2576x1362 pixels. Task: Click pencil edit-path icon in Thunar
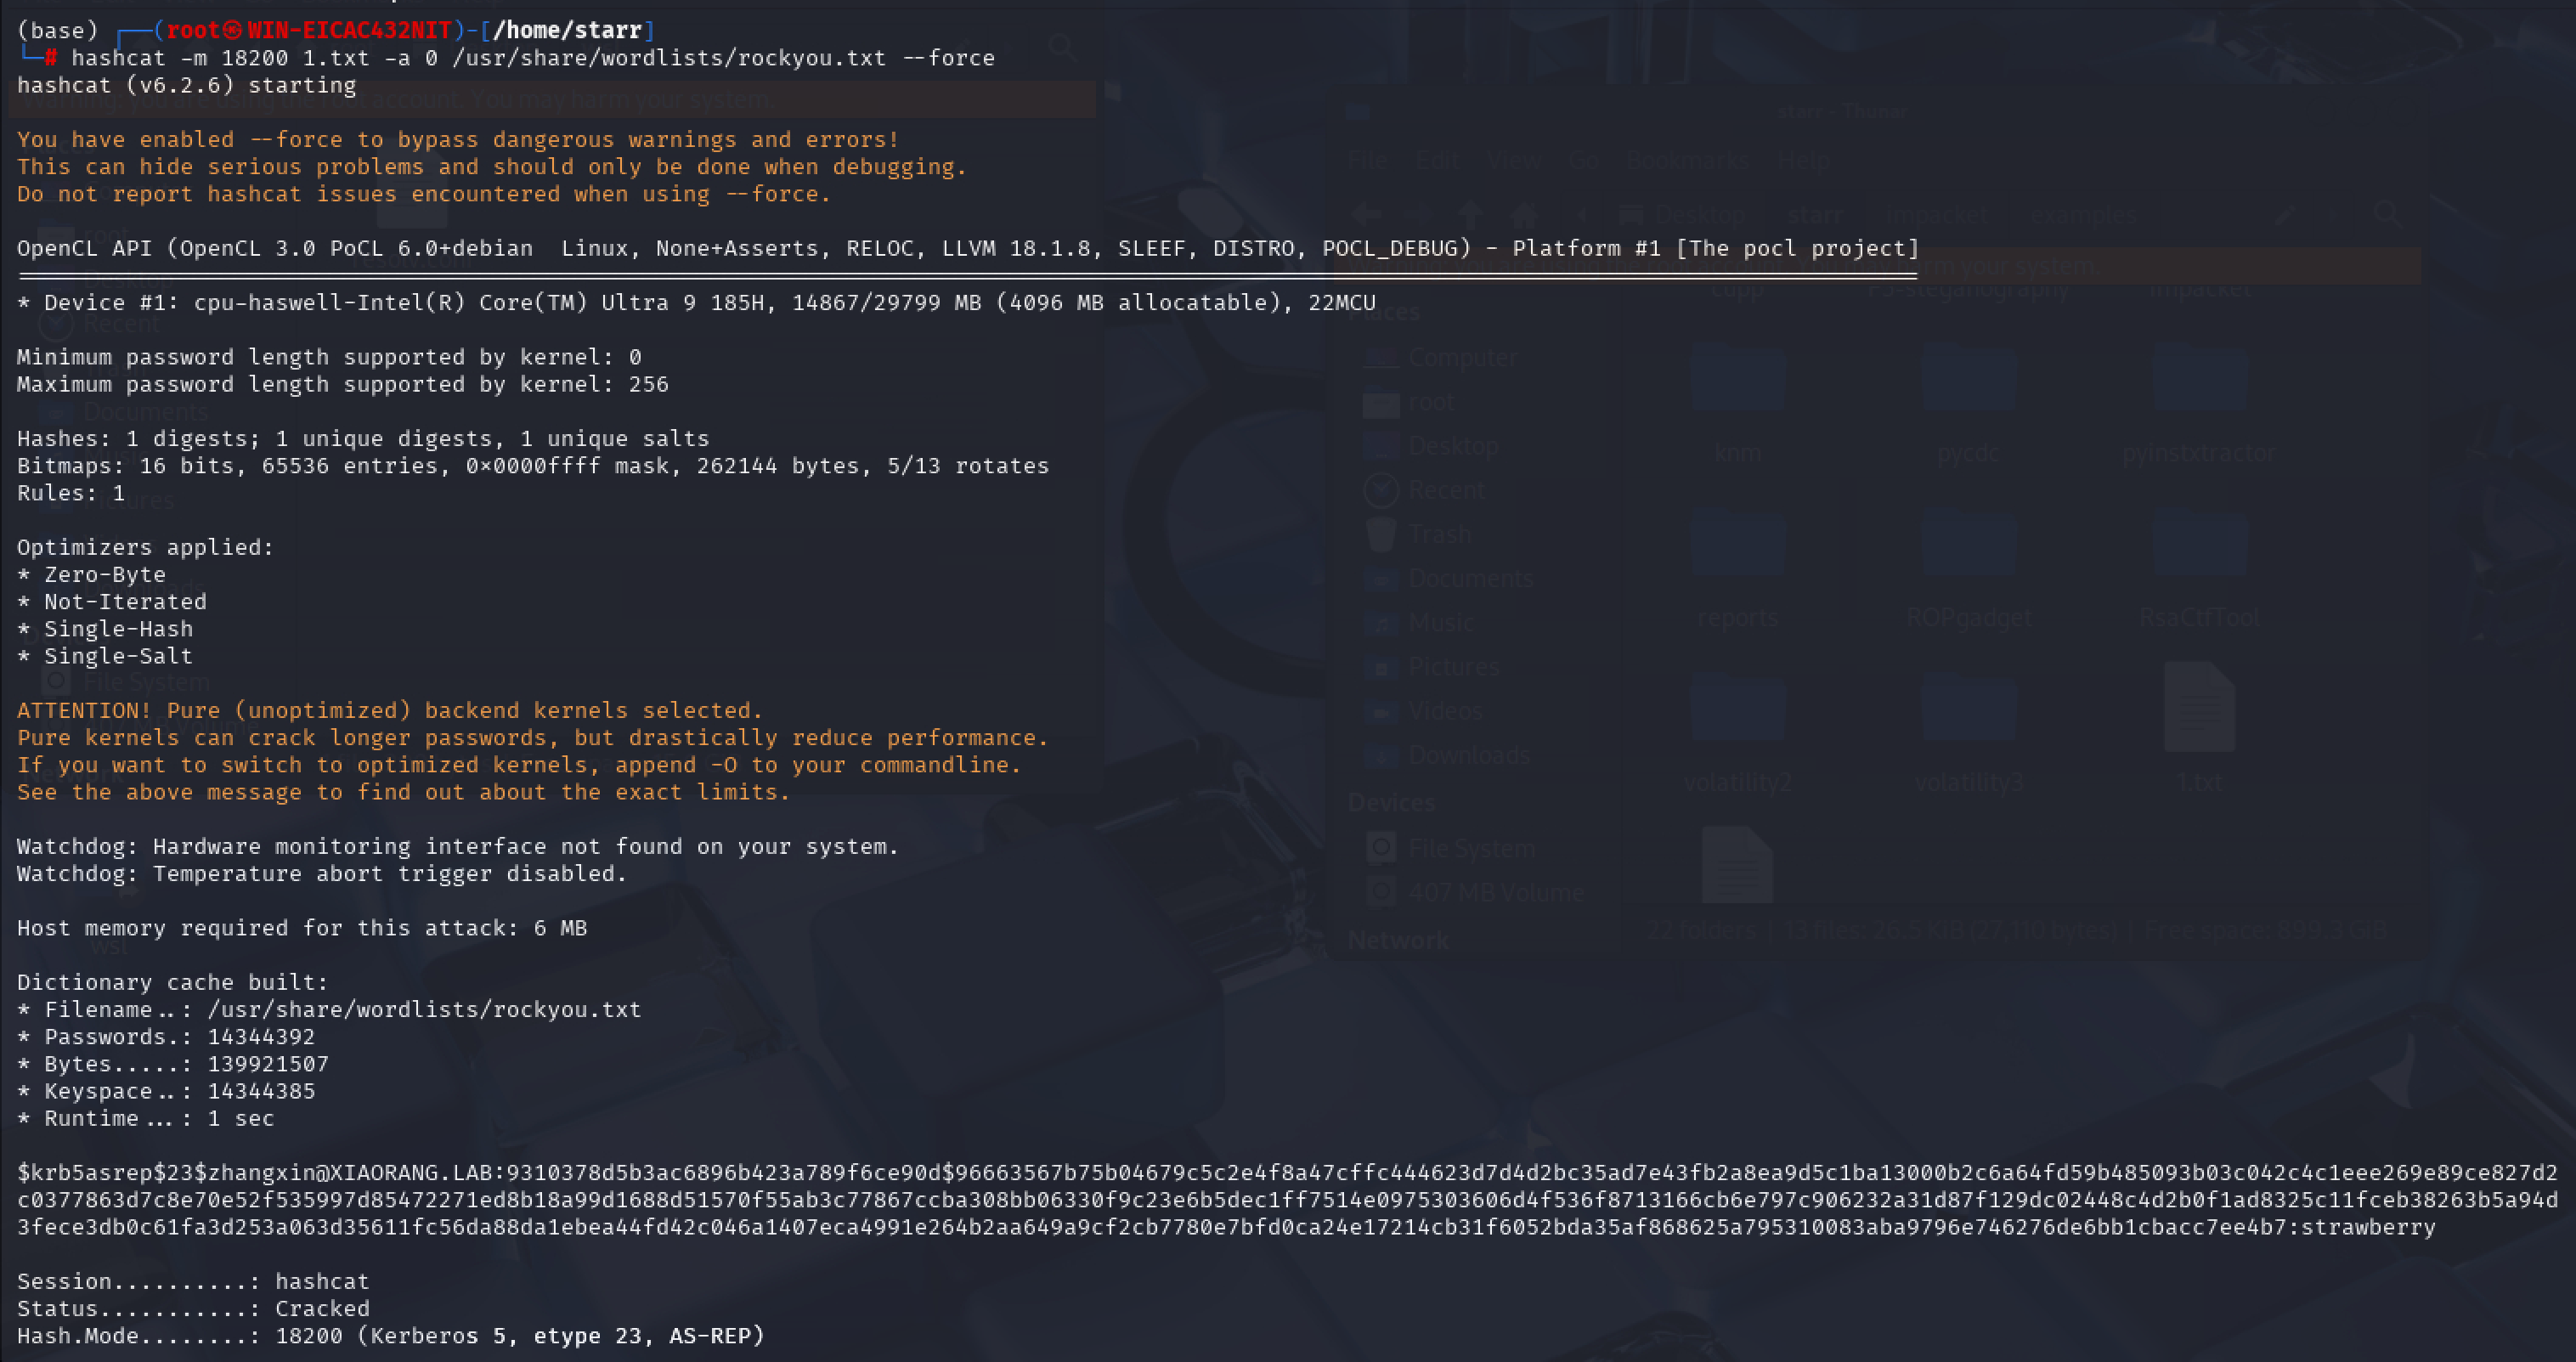pyautogui.click(x=2284, y=215)
